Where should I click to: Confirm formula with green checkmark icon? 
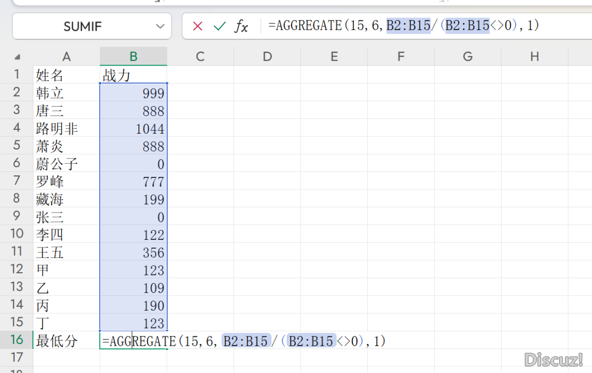(220, 26)
